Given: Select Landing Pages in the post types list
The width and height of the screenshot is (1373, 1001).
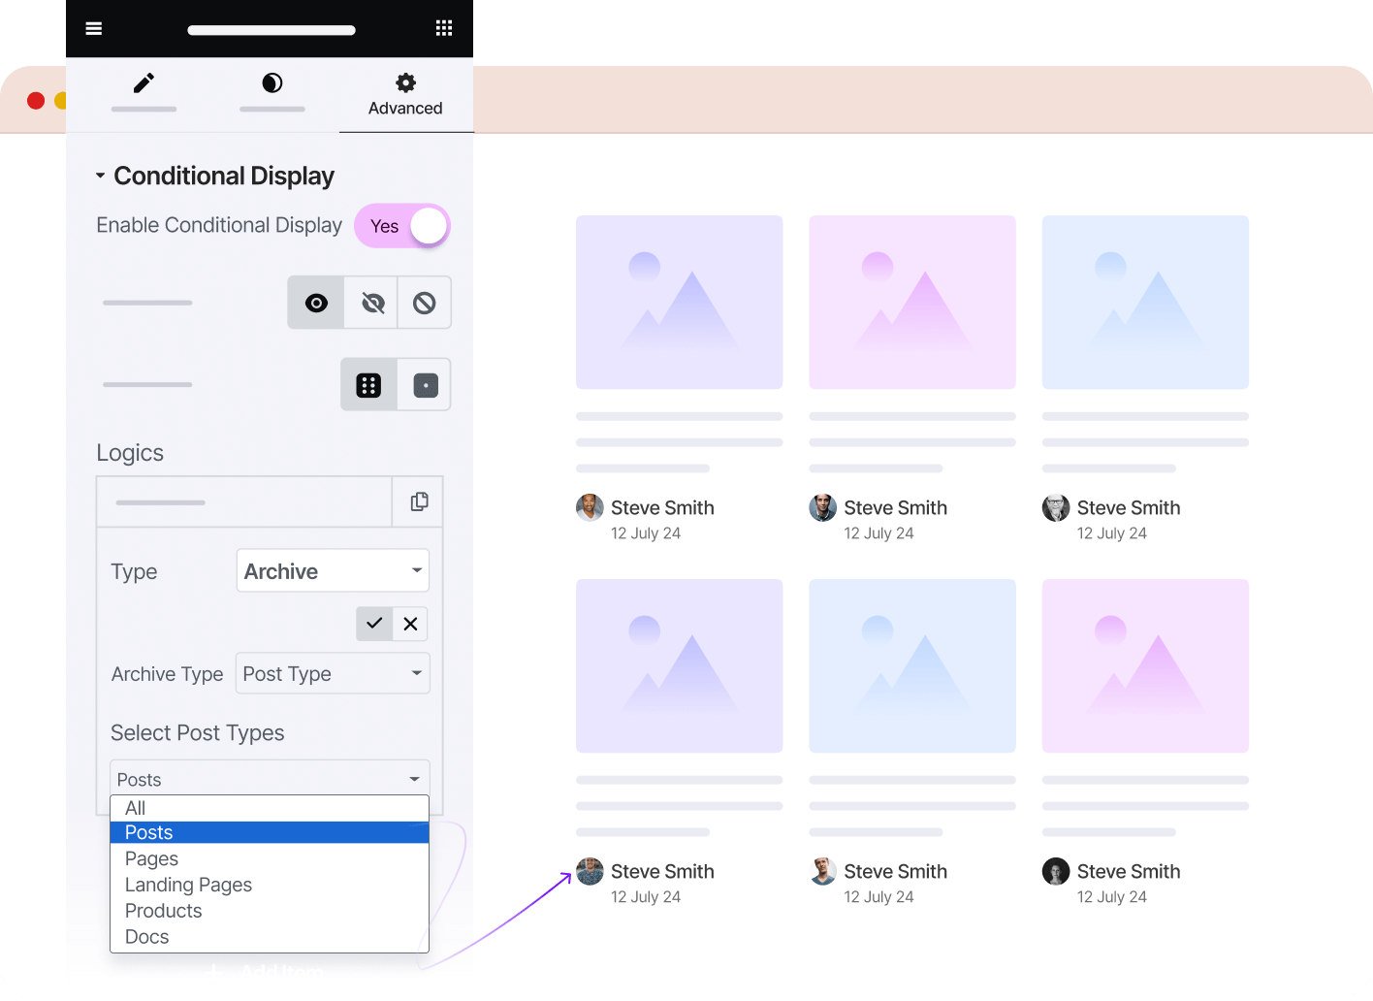Looking at the screenshot, I should tap(187, 885).
